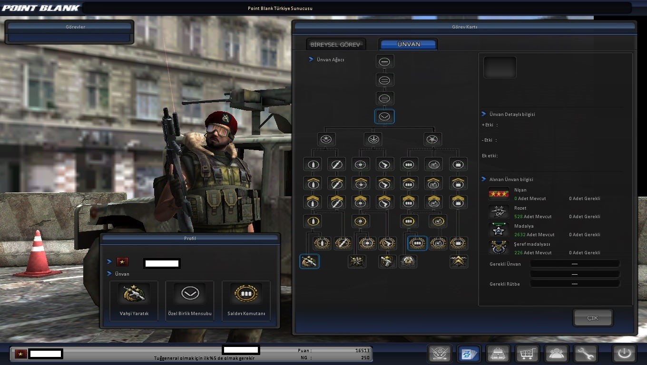Open the clan emblem button in bottom bar
Image resolution: width=647 pixels, height=365 pixels.
point(440,354)
